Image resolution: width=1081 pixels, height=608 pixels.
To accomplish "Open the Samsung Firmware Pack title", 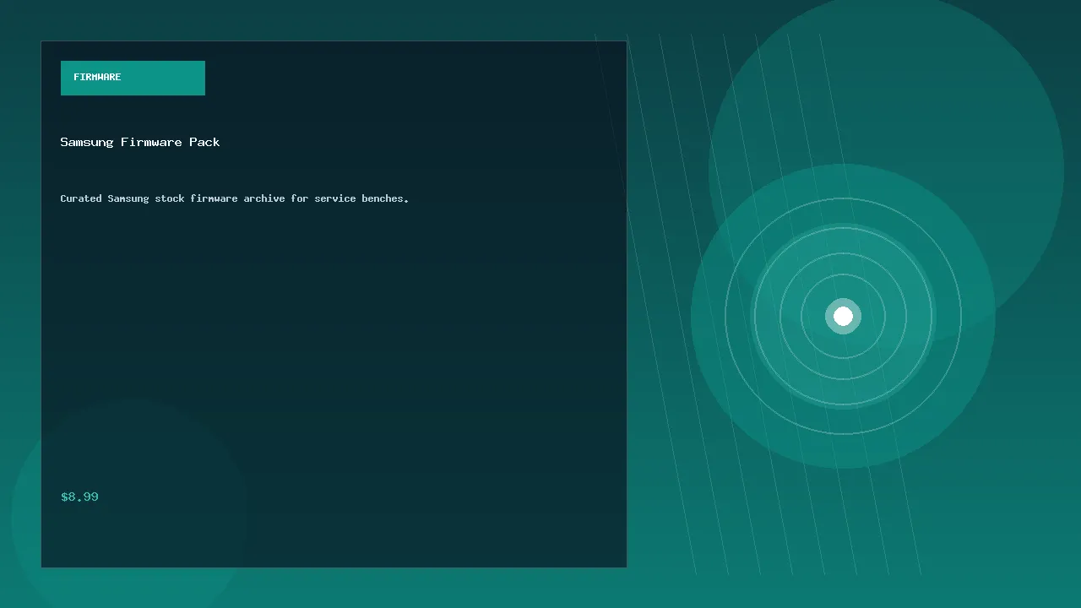I will pos(140,142).
